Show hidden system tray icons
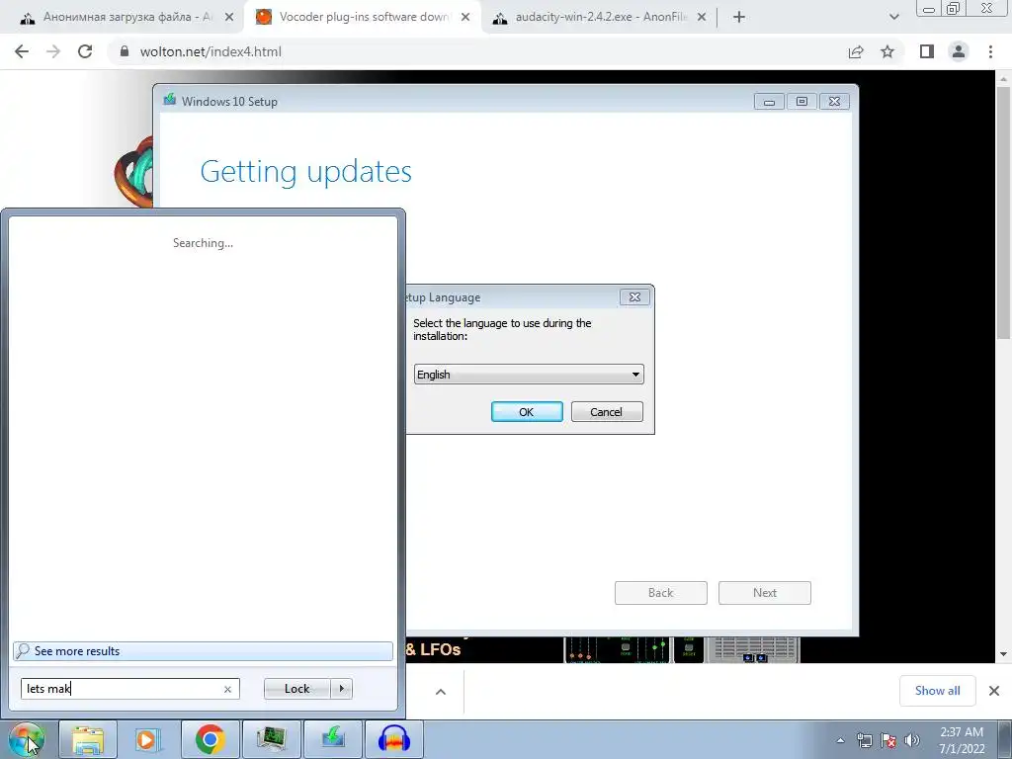Viewport: 1012px width, 759px height. click(x=840, y=740)
